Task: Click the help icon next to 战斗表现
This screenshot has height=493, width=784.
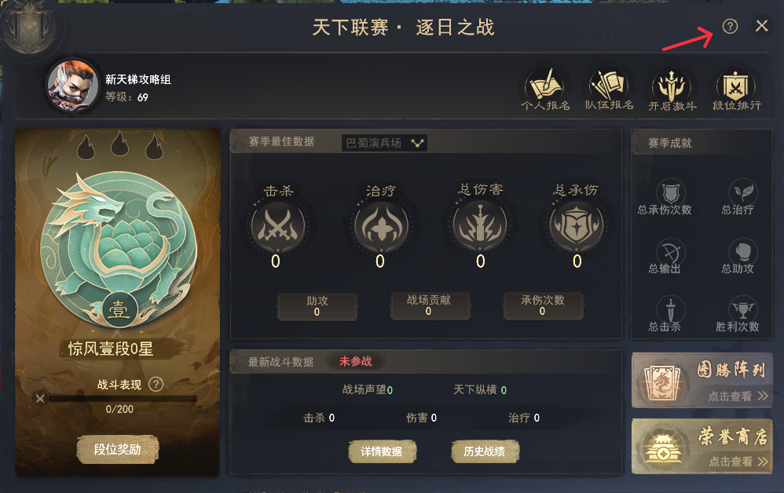Action: [x=156, y=384]
